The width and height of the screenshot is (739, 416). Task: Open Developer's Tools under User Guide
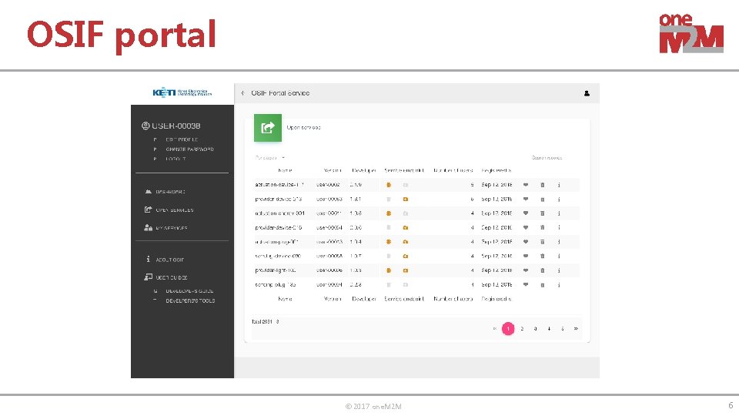click(x=190, y=300)
